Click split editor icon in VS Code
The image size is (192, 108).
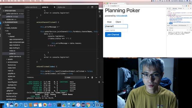[92, 7]
